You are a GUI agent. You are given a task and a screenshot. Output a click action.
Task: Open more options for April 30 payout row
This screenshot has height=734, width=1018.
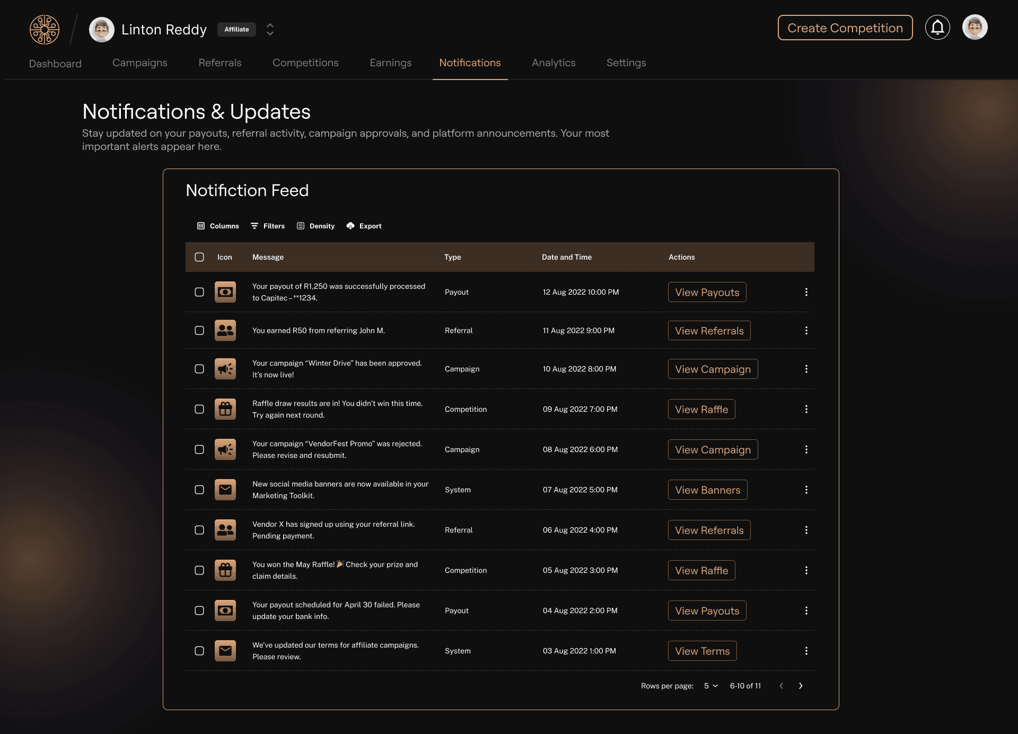[806, 611]
